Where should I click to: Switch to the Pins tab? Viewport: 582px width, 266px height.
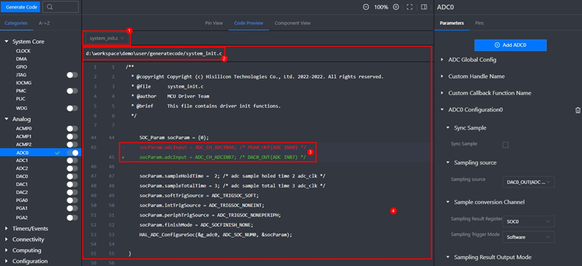479,23
